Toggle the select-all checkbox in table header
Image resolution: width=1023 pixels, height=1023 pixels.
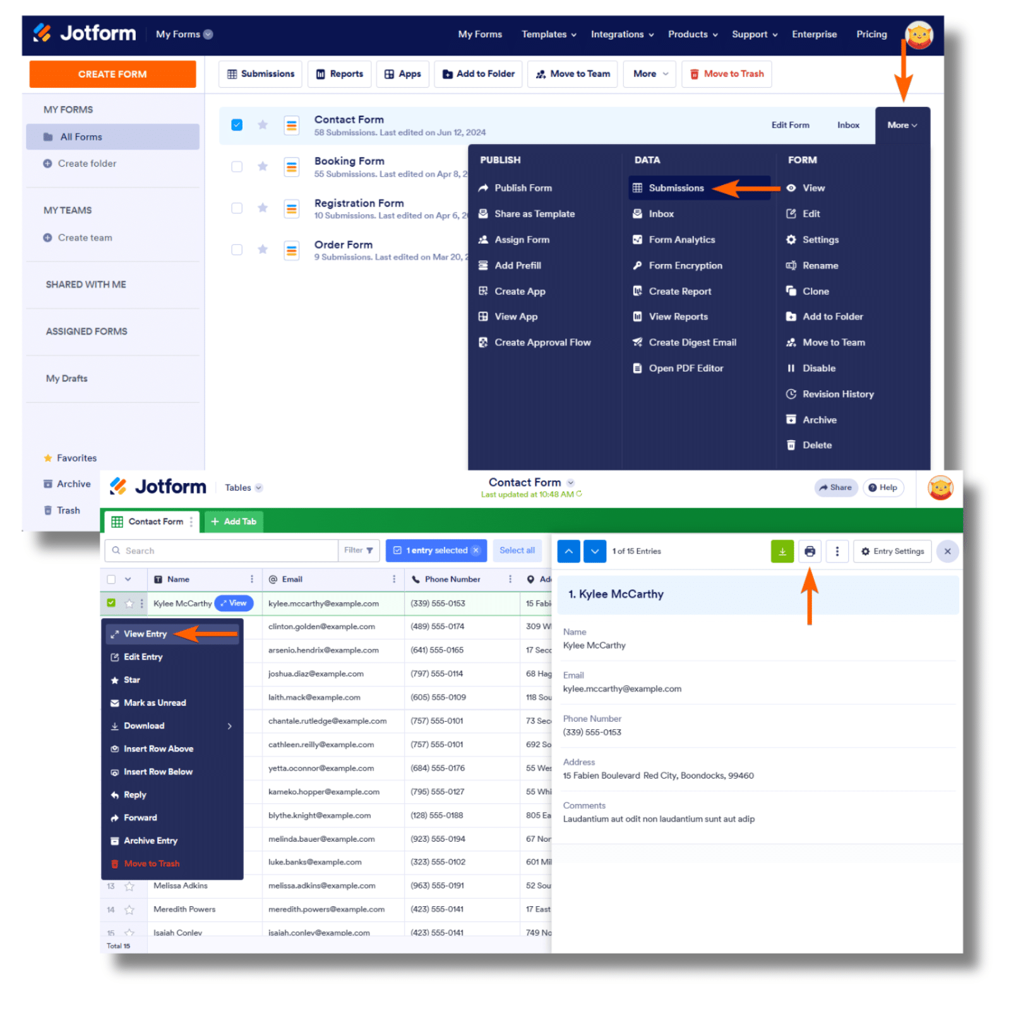click(112, 579)
